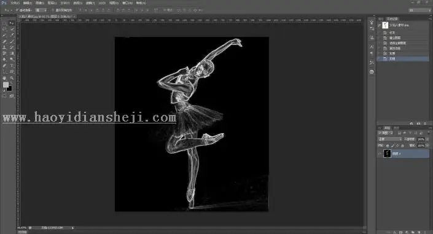
Task: Select the Zoom magnifier tool
Action: tap(12, 78)
